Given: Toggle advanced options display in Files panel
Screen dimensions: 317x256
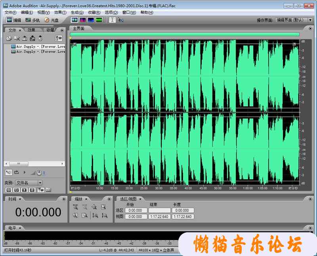Looking at the screenshot, I should (59, 38).
